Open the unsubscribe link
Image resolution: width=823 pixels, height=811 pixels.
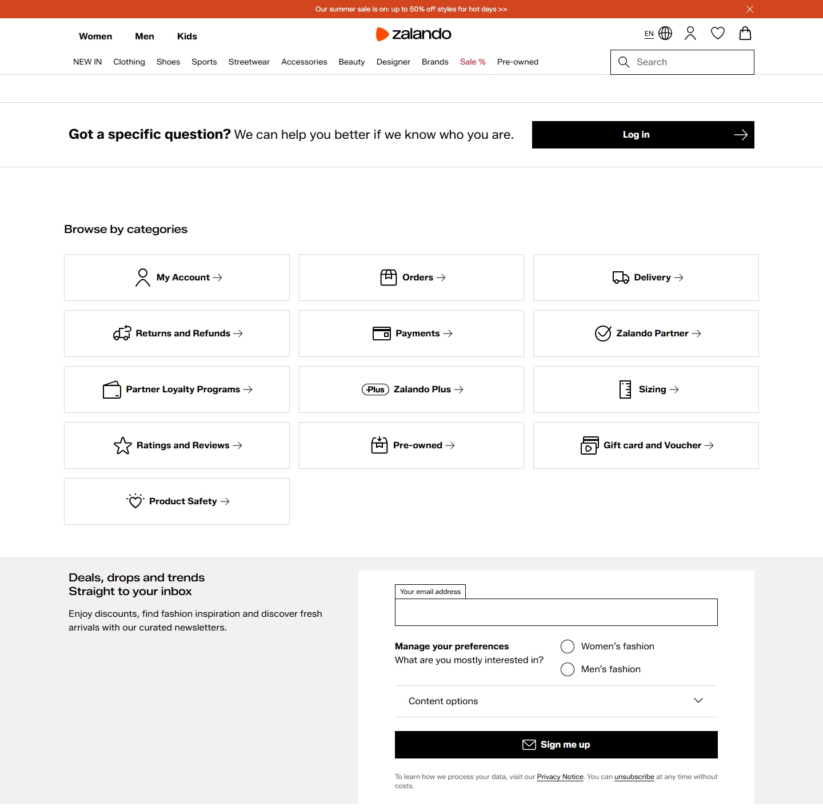point(634,777)
